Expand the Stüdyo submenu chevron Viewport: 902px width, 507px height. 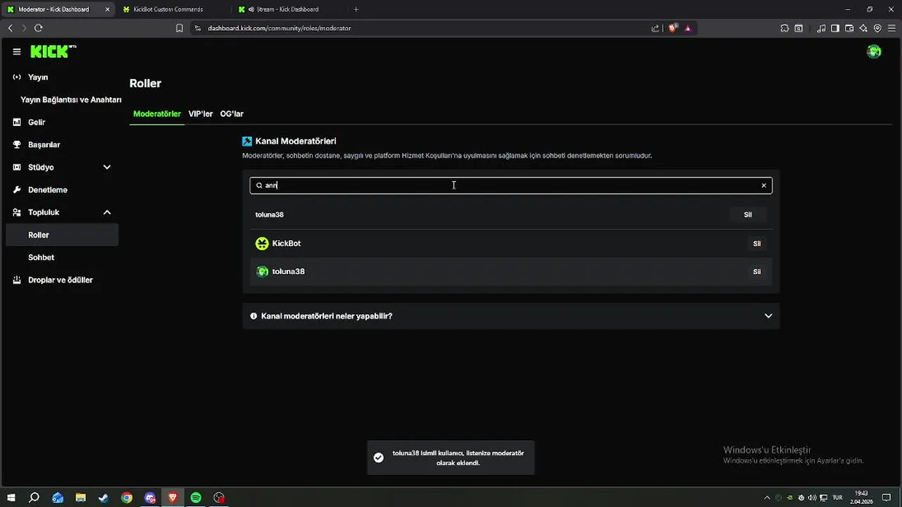[x=107, y=167]
